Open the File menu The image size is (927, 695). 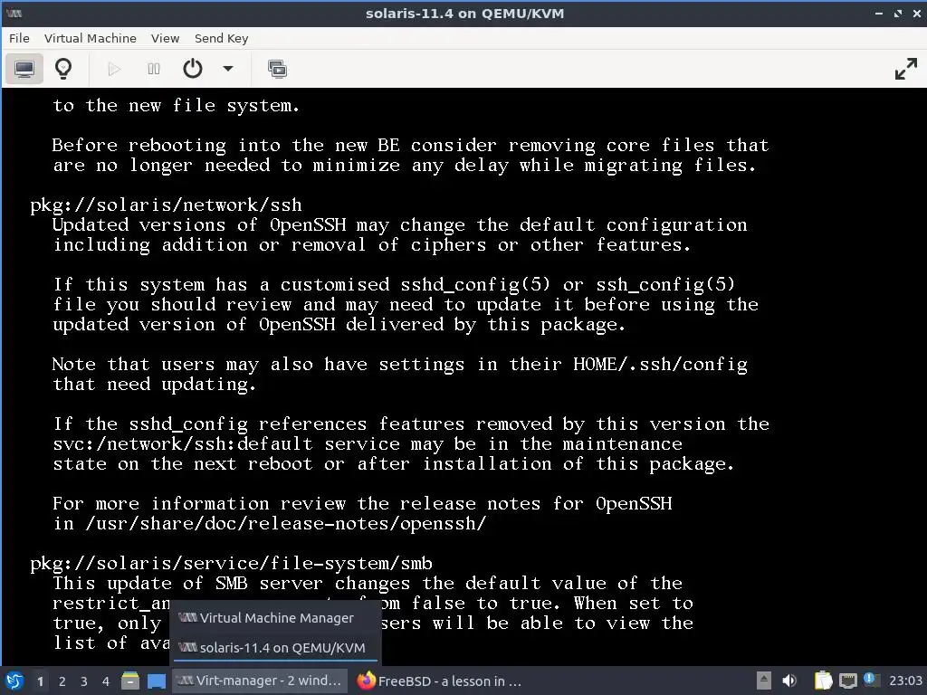(19, 38)
